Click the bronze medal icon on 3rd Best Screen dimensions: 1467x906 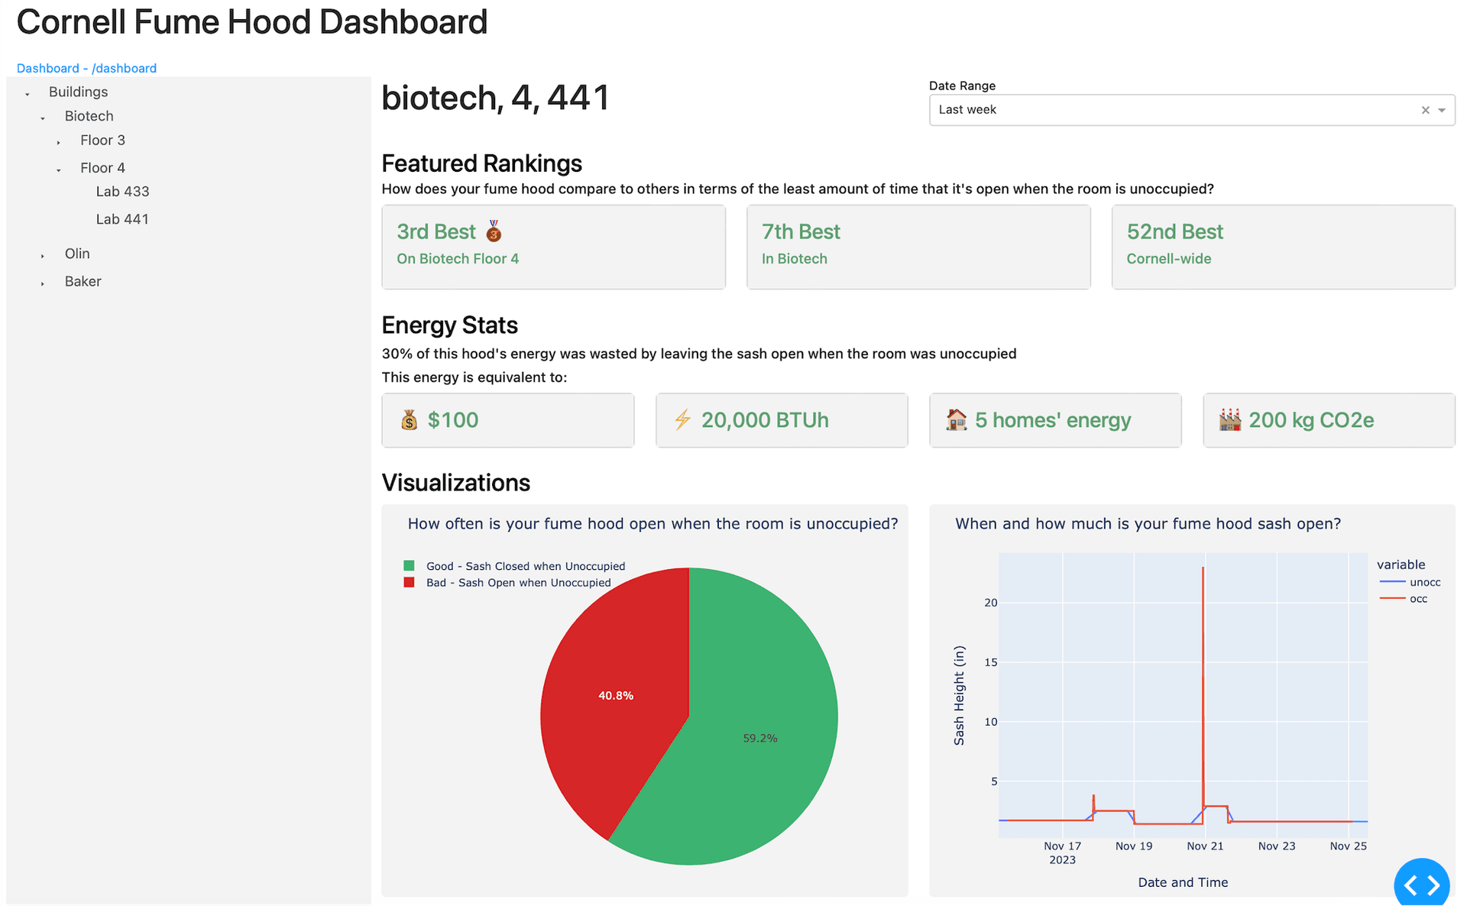(494, 231)
